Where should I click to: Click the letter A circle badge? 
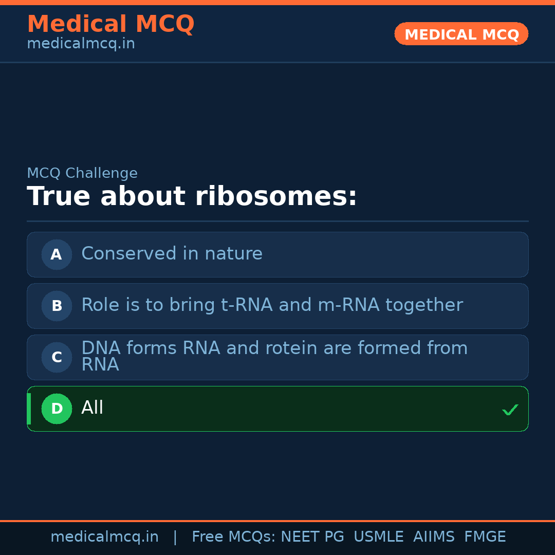(x=57, y=254)
